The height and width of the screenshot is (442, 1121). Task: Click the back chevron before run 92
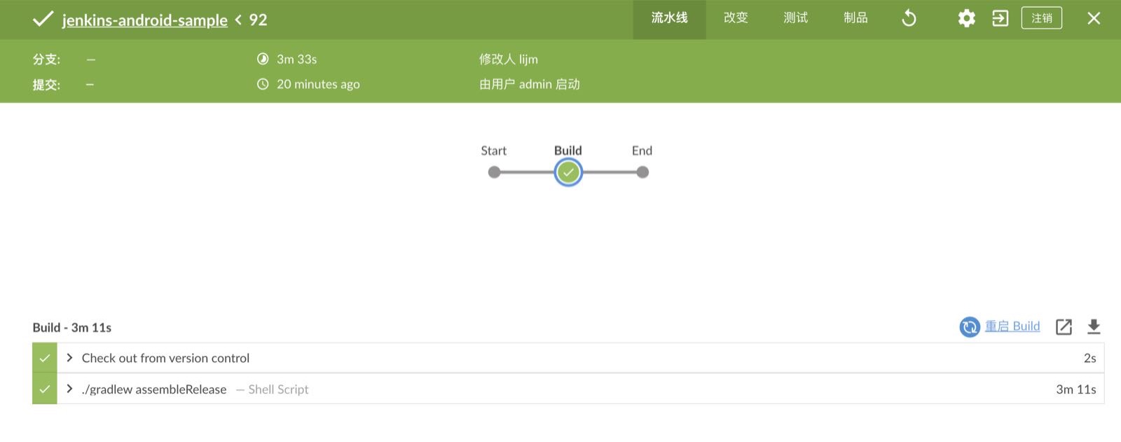(x=238, y=20)
